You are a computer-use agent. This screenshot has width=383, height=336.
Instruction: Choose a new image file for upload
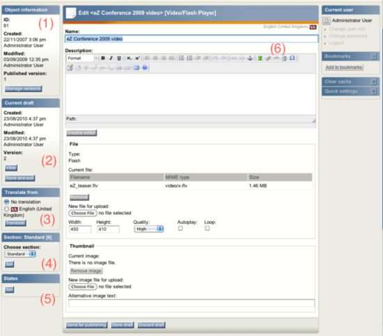(83, 287)
